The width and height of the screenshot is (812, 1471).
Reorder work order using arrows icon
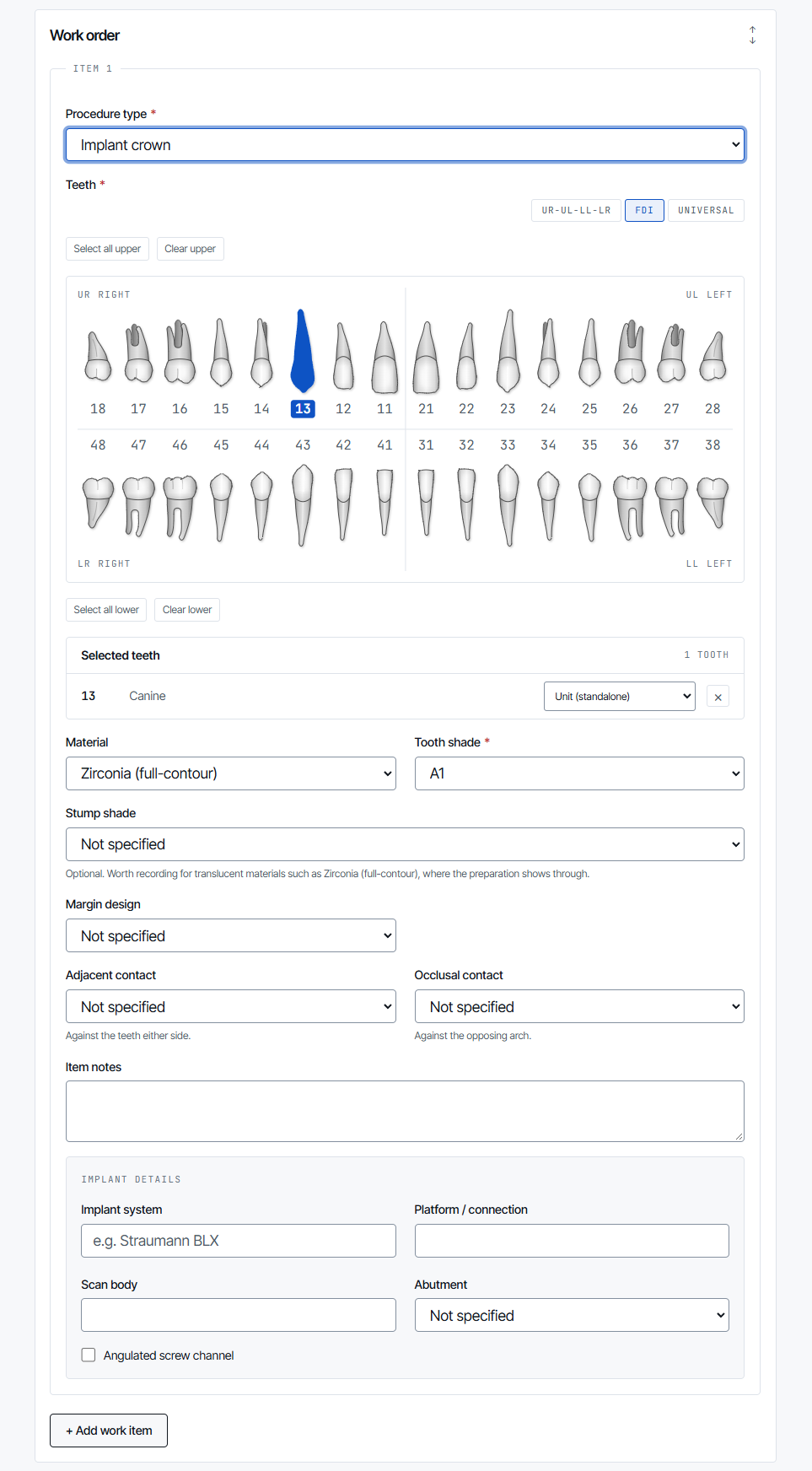tap(752, 35)
